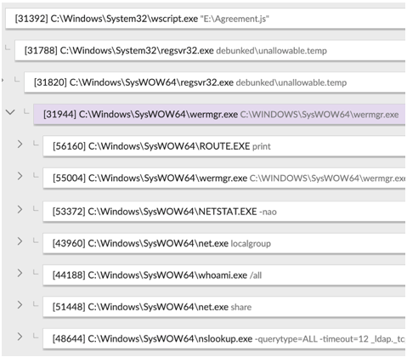Select nslookup.exe querytype=ALL row
This screenshot has height=357, width=407.
pos(224,338)
